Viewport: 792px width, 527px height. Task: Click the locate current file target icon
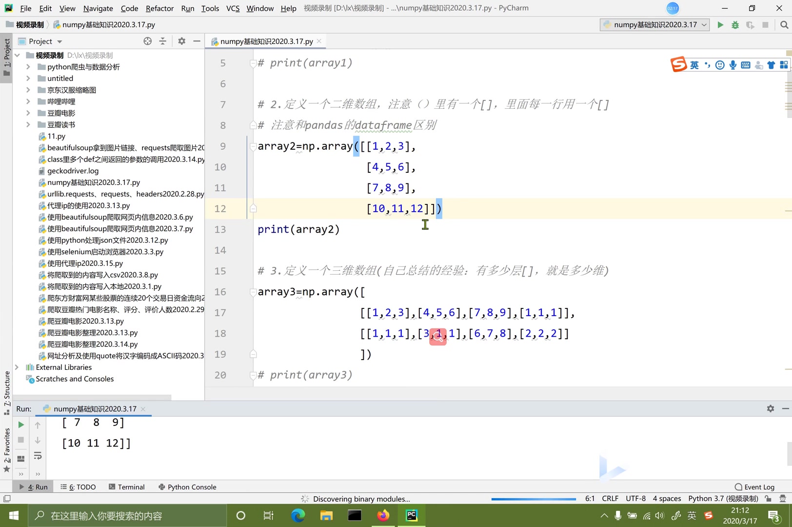pyautogui.click(x=147, y=41)
